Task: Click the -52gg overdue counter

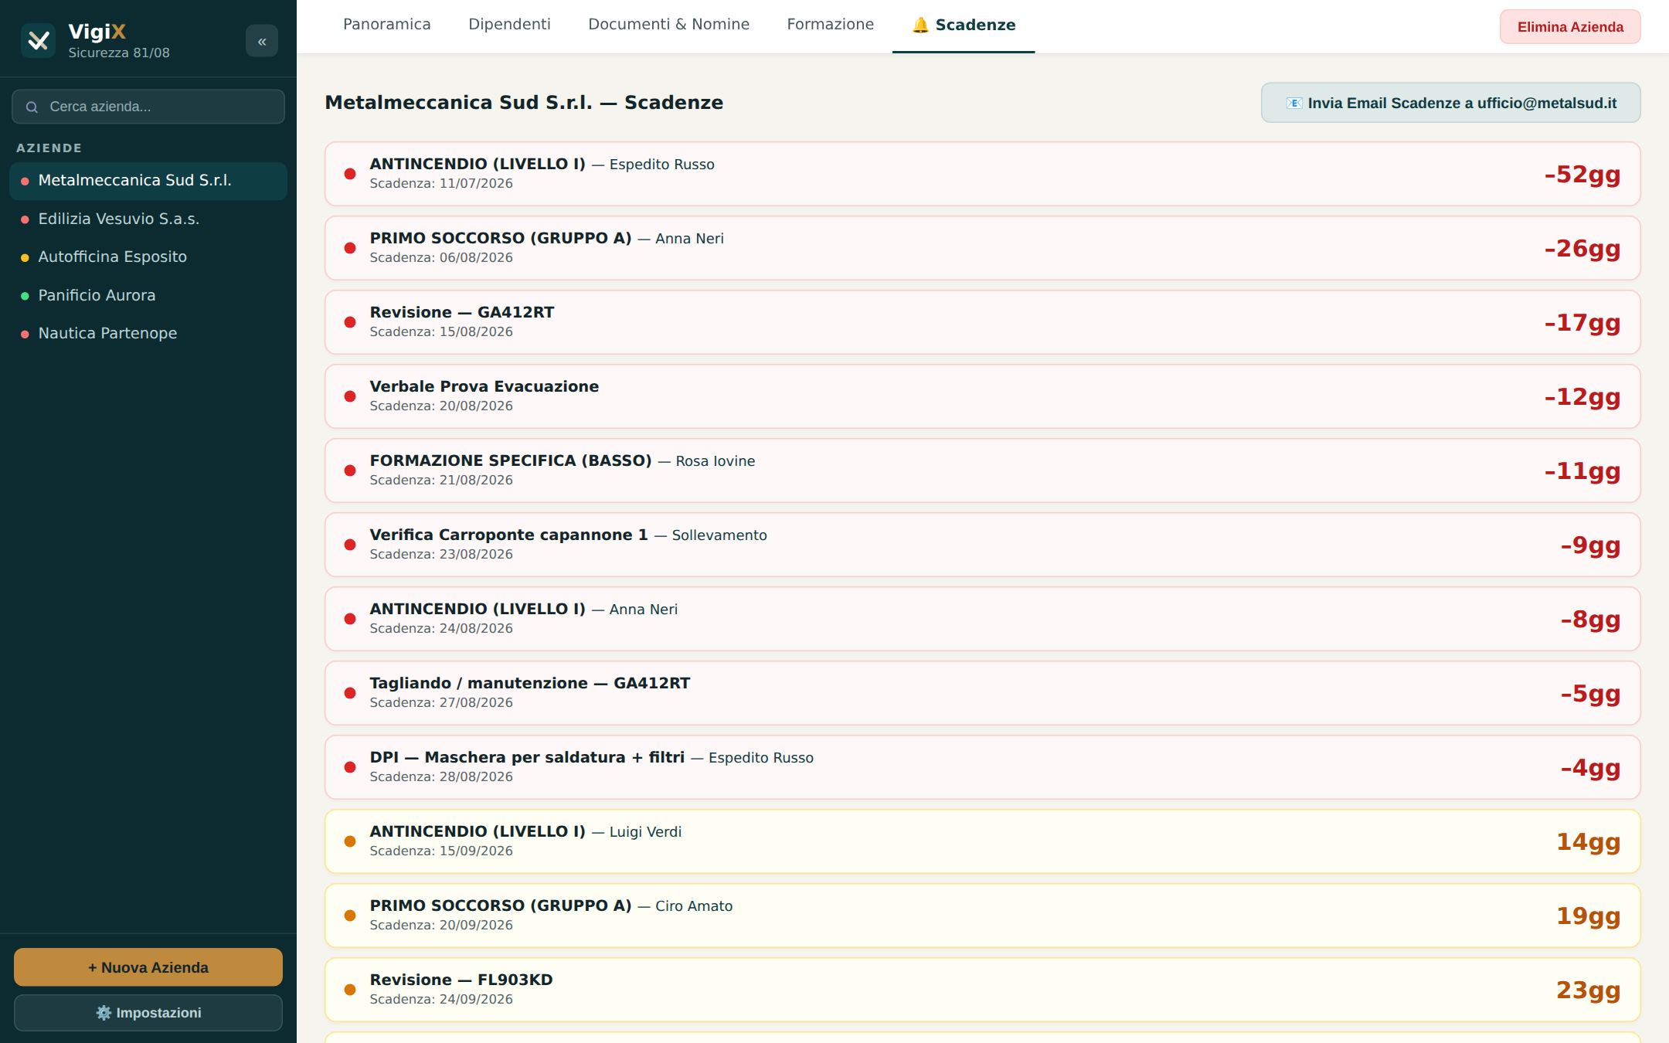Action: [x=1582, y=175]
